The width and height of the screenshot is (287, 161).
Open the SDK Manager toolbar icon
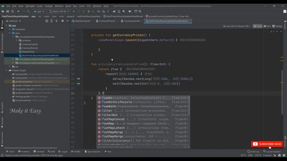124,11
